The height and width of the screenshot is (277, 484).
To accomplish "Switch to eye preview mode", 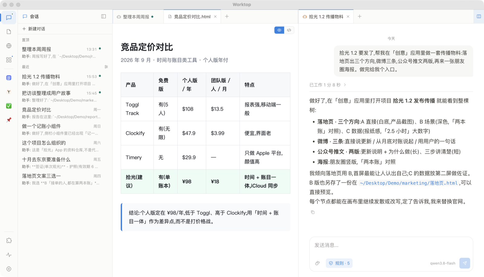I will [279, 30].
